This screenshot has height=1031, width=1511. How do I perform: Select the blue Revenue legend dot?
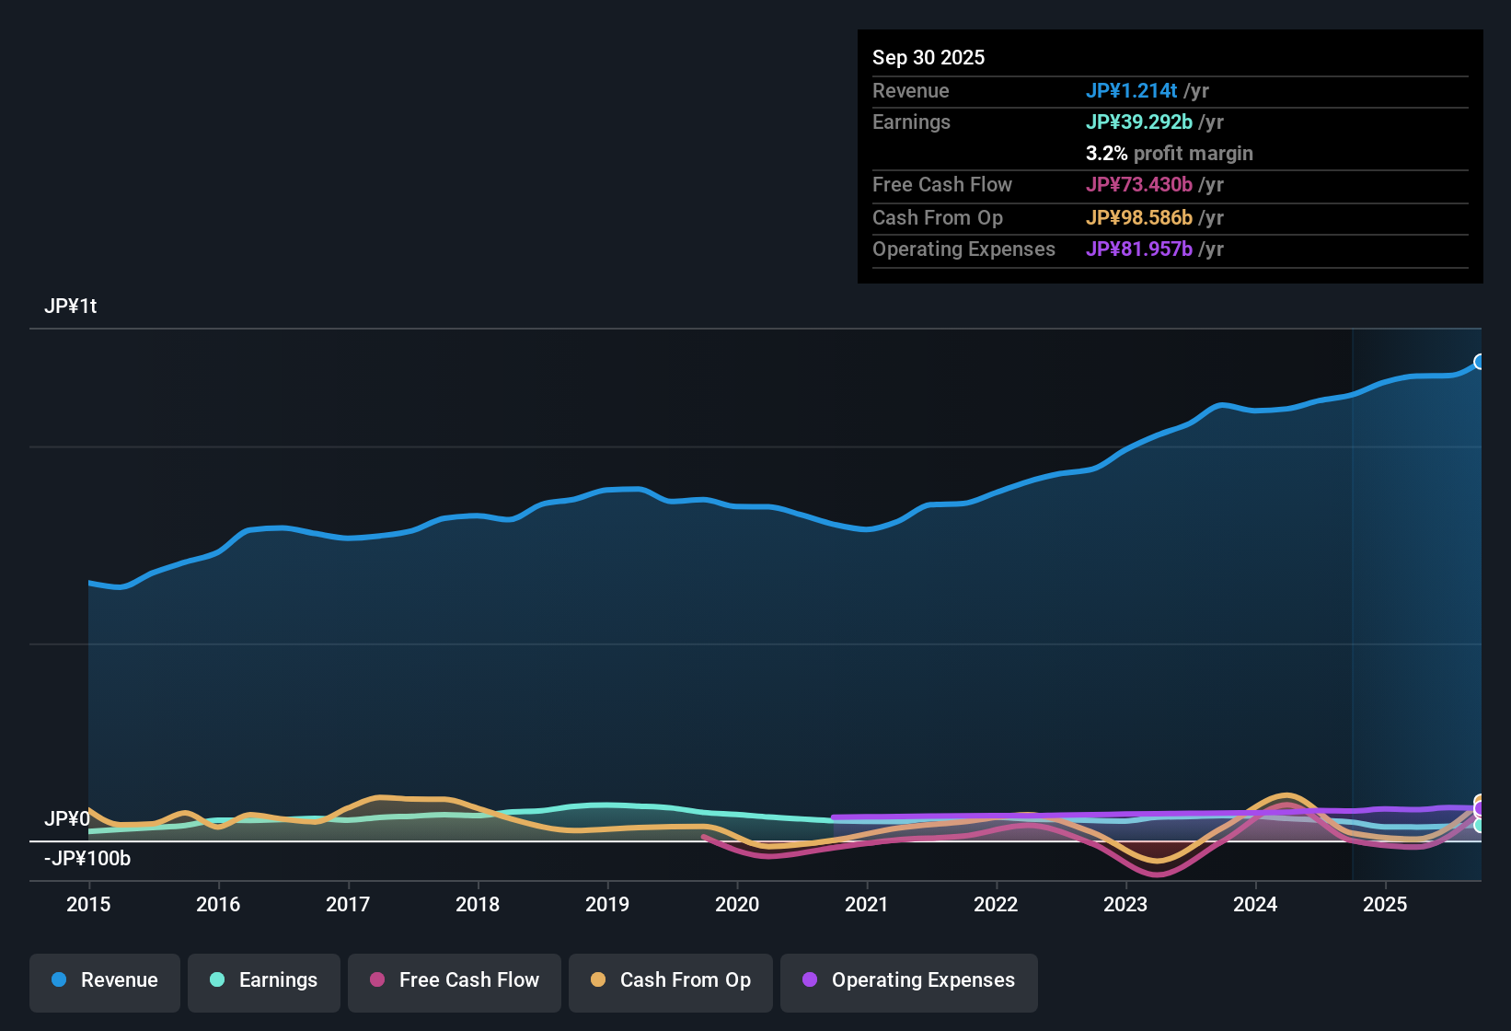(57, 980)
